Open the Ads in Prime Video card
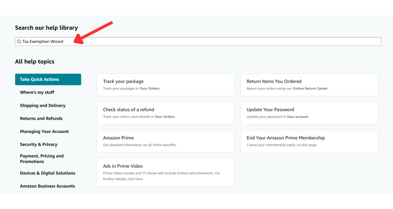 [x=166, y=172]
